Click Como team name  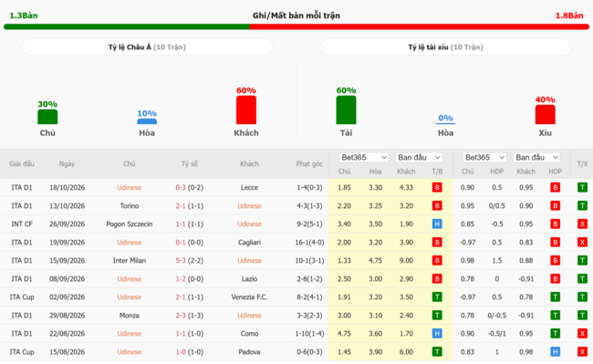coord(249,333)
